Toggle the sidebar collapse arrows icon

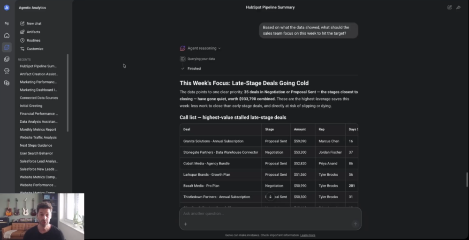tap(7, 23)
